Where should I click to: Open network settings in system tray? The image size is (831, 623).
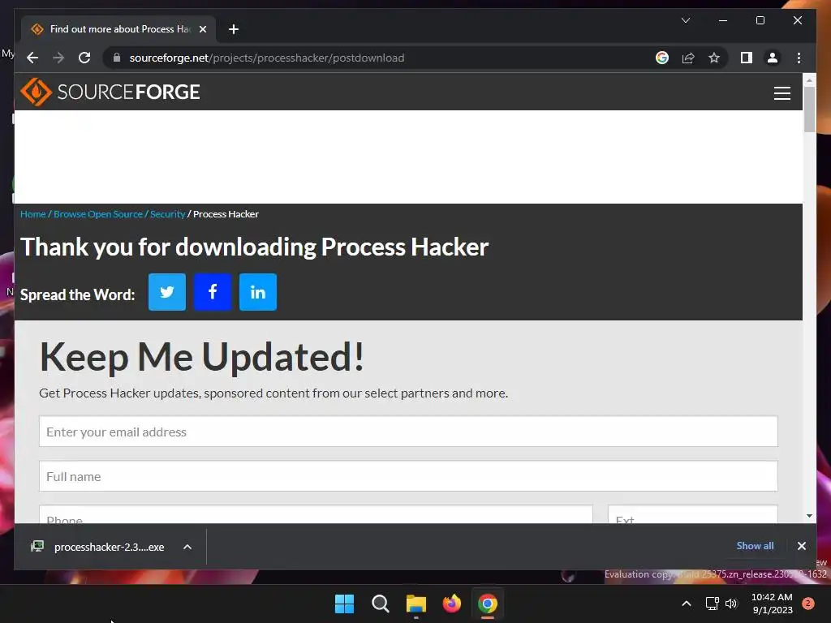point(713,604)
